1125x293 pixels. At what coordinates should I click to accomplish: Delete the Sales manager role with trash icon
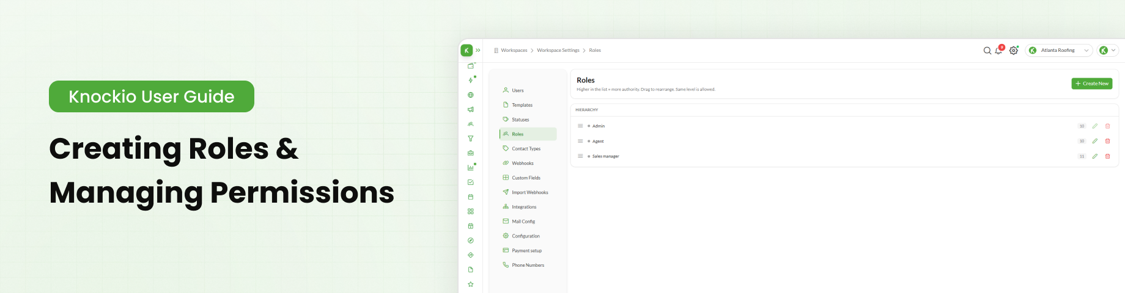tap(1107, 156)
